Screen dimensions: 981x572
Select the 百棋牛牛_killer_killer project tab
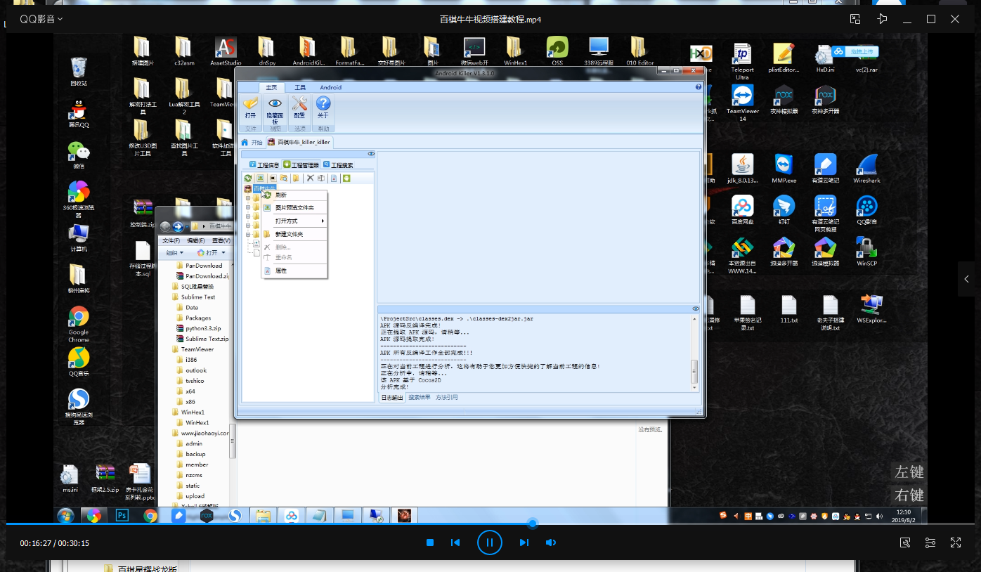tap(299, 142)
